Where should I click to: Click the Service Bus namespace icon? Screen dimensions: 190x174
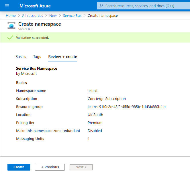pos(11,26)
